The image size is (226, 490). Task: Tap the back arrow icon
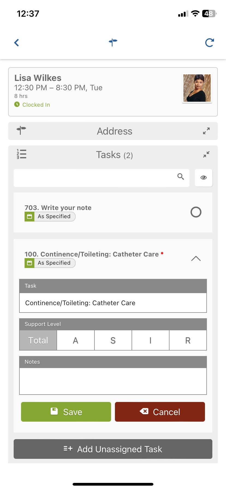point(17,43)
